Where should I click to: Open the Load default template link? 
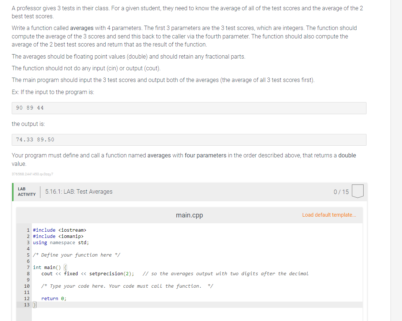pos(329,215)
